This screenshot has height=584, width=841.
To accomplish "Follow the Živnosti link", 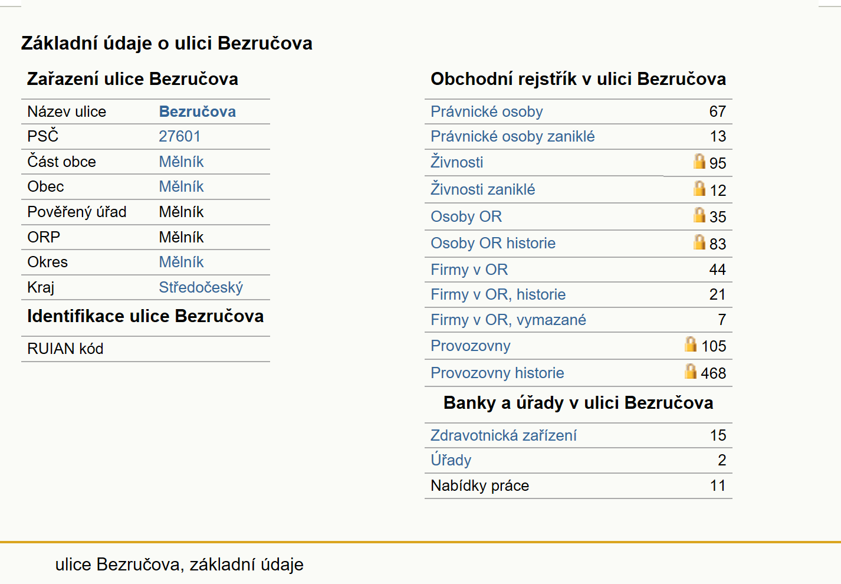I will [456, 162].
